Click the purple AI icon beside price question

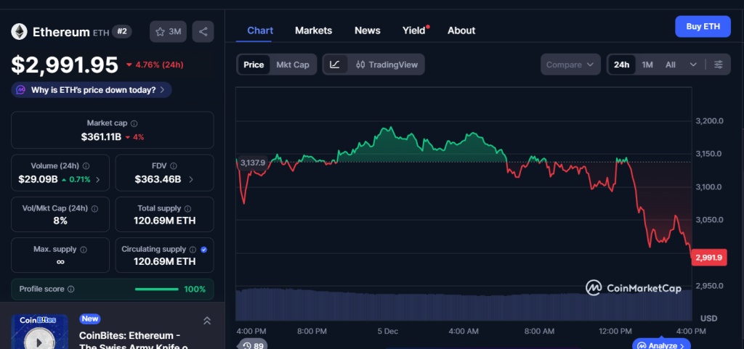click(21, 89)
